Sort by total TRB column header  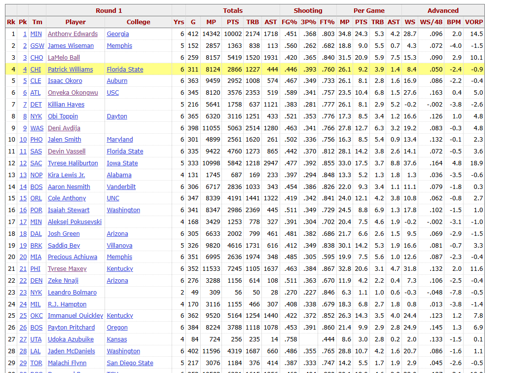point(253,22)
